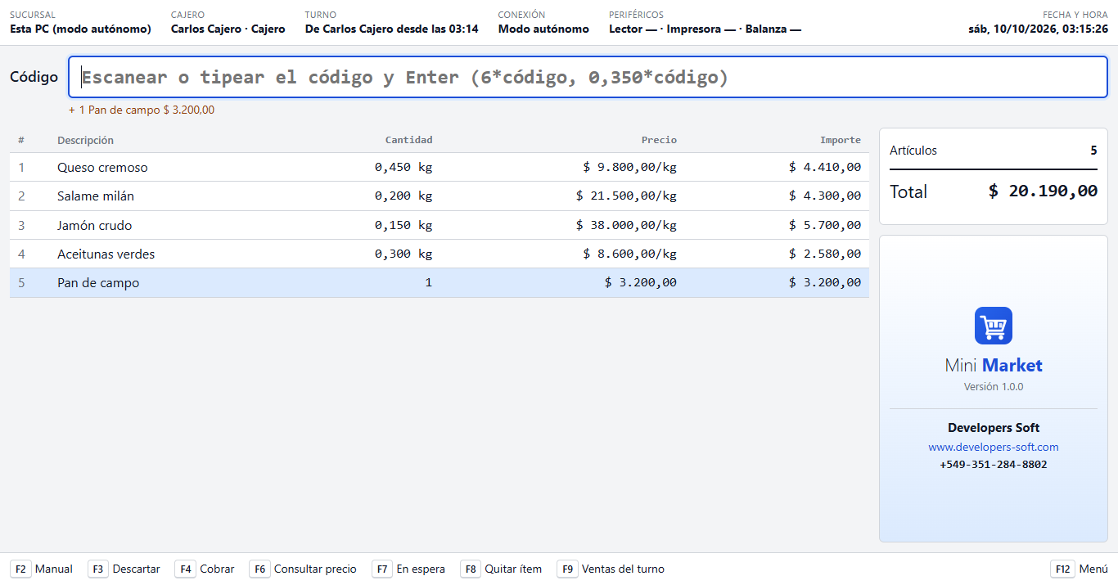Click the importe $ 5.700,00 cell
Viewport: 1118px width, 585px height.
pyautogui.click(x=825, y=225)
